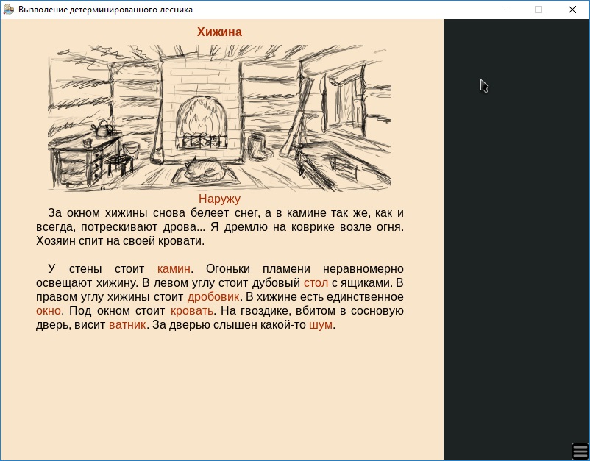590x461 pixels.
Task: Close the game window
Action: [x=572, y=10]
